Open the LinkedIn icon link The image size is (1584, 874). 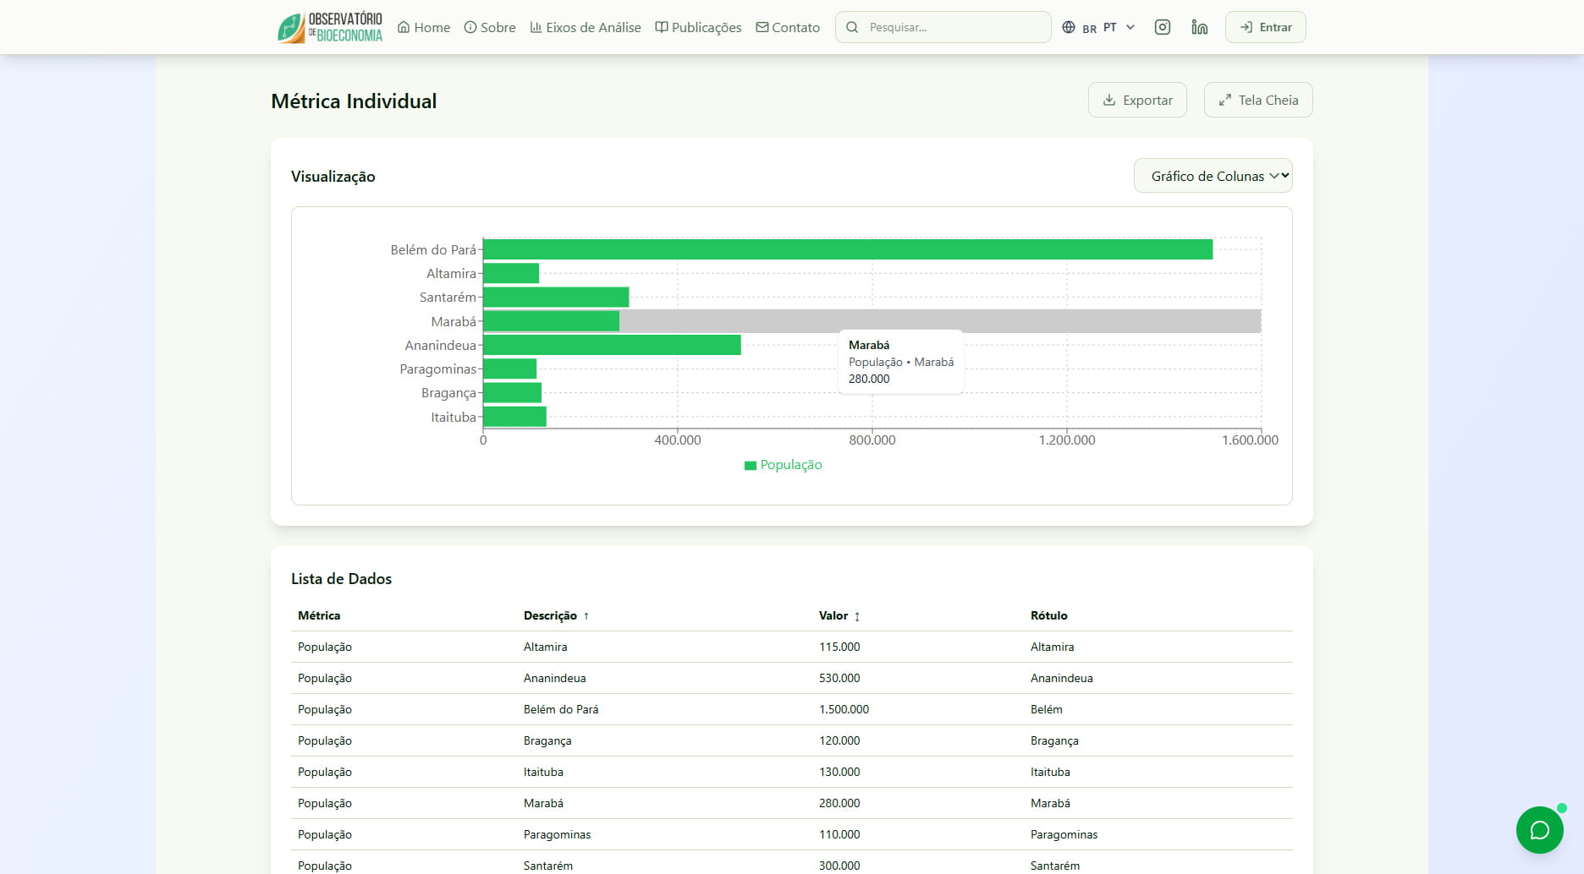click(1199, 27)
